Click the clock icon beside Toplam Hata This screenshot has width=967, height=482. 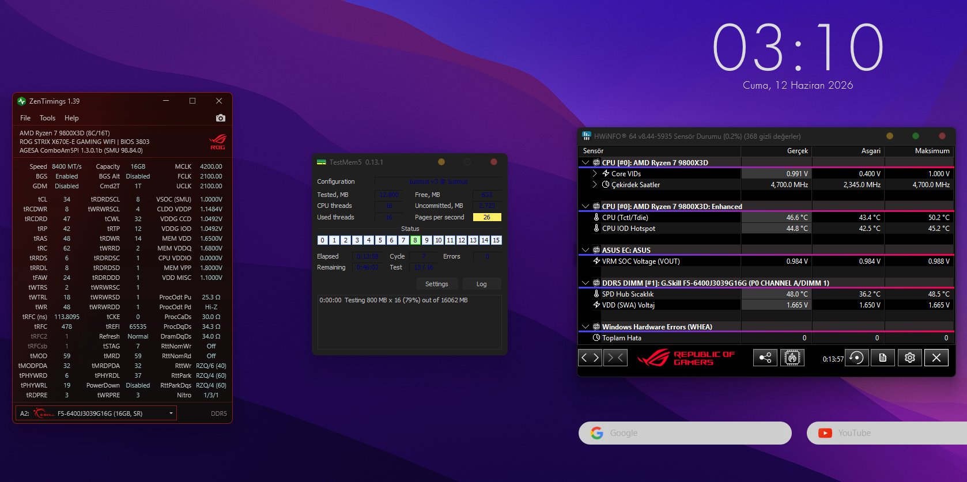coord(596,337)
